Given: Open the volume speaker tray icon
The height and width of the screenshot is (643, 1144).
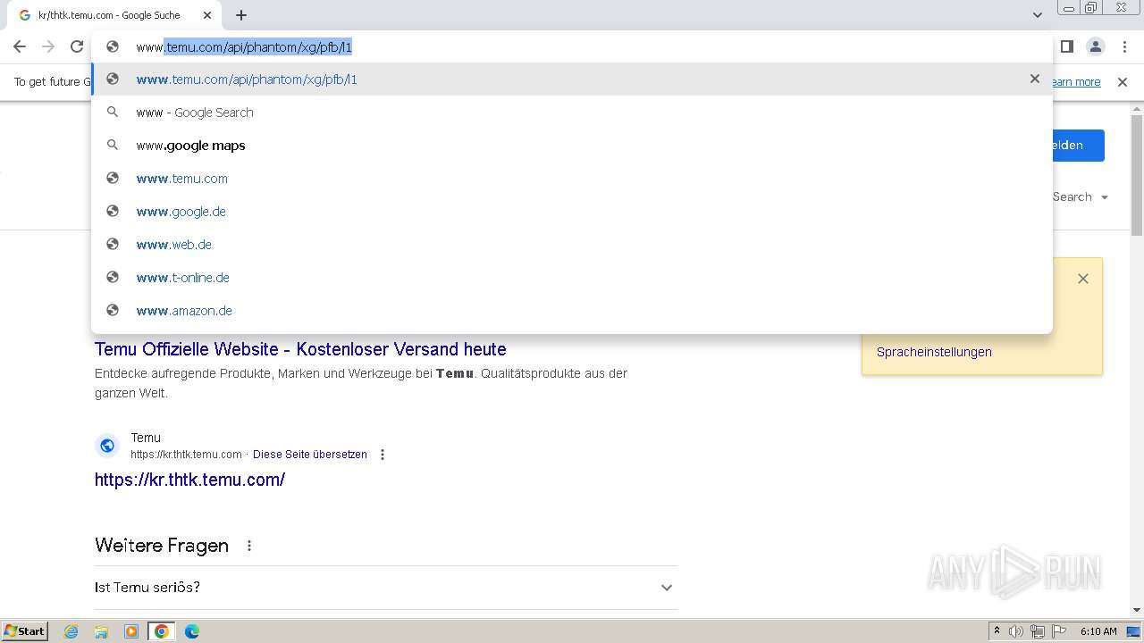Looking at the screenshot, I should (1016, 631).
